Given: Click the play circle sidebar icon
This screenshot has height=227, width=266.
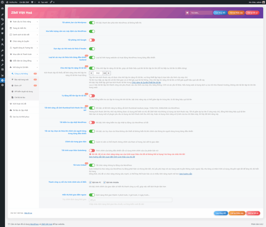Looking at the screenshot, I should (2, 85).
